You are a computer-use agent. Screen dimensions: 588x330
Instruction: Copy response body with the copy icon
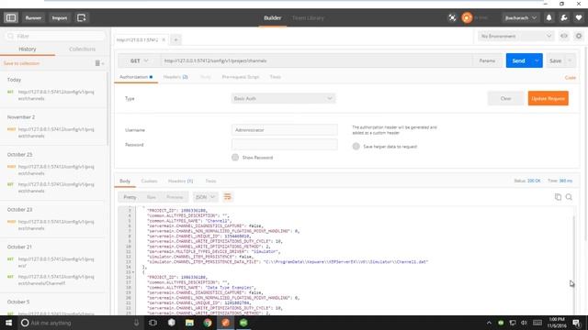point(558,197)
